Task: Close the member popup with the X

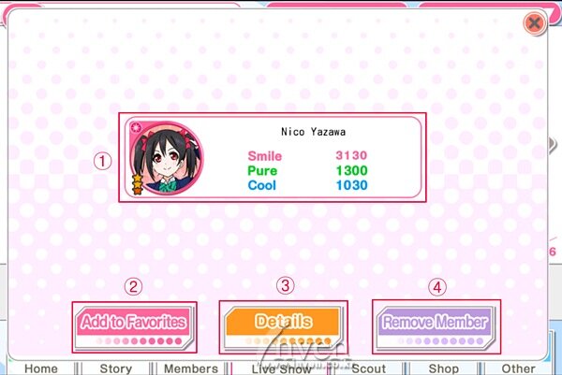Action: pos(535,23)
